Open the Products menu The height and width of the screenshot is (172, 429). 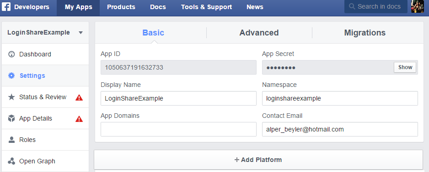(x=121, y=7)
